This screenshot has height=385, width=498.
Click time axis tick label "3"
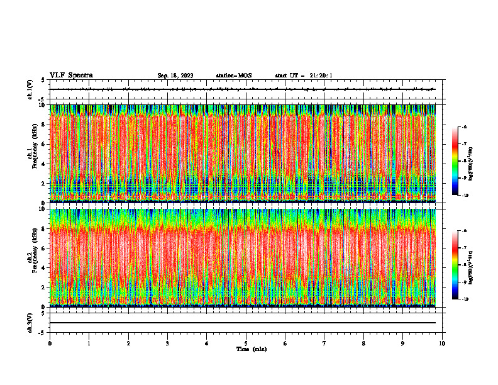167,343
